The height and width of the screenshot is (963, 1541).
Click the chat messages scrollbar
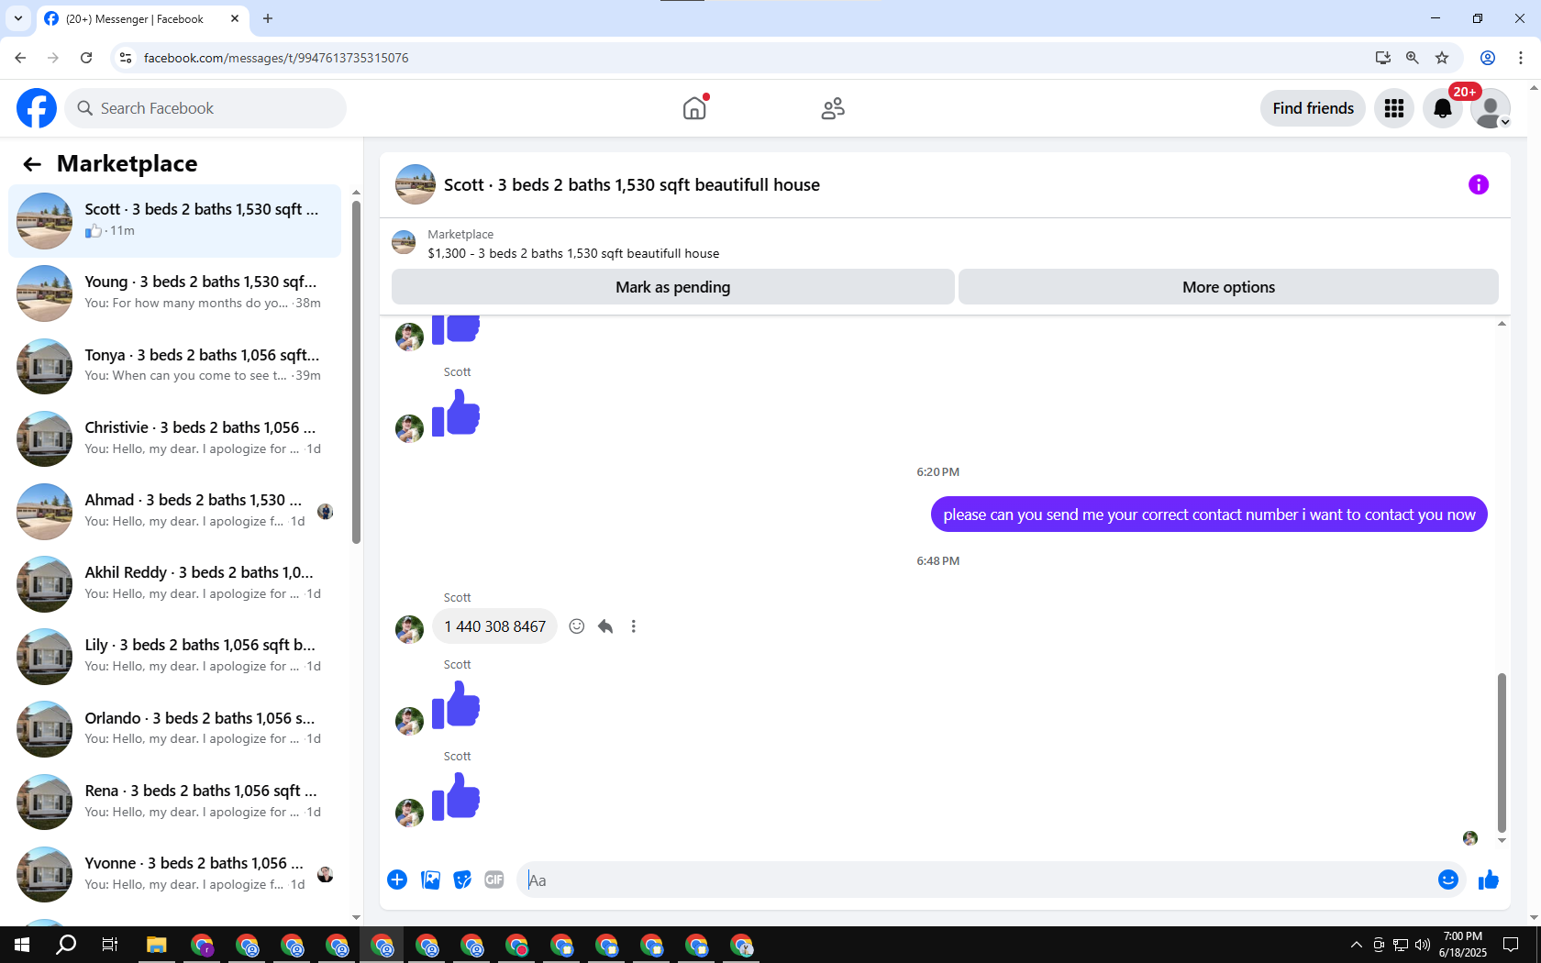pos(1502,752)
